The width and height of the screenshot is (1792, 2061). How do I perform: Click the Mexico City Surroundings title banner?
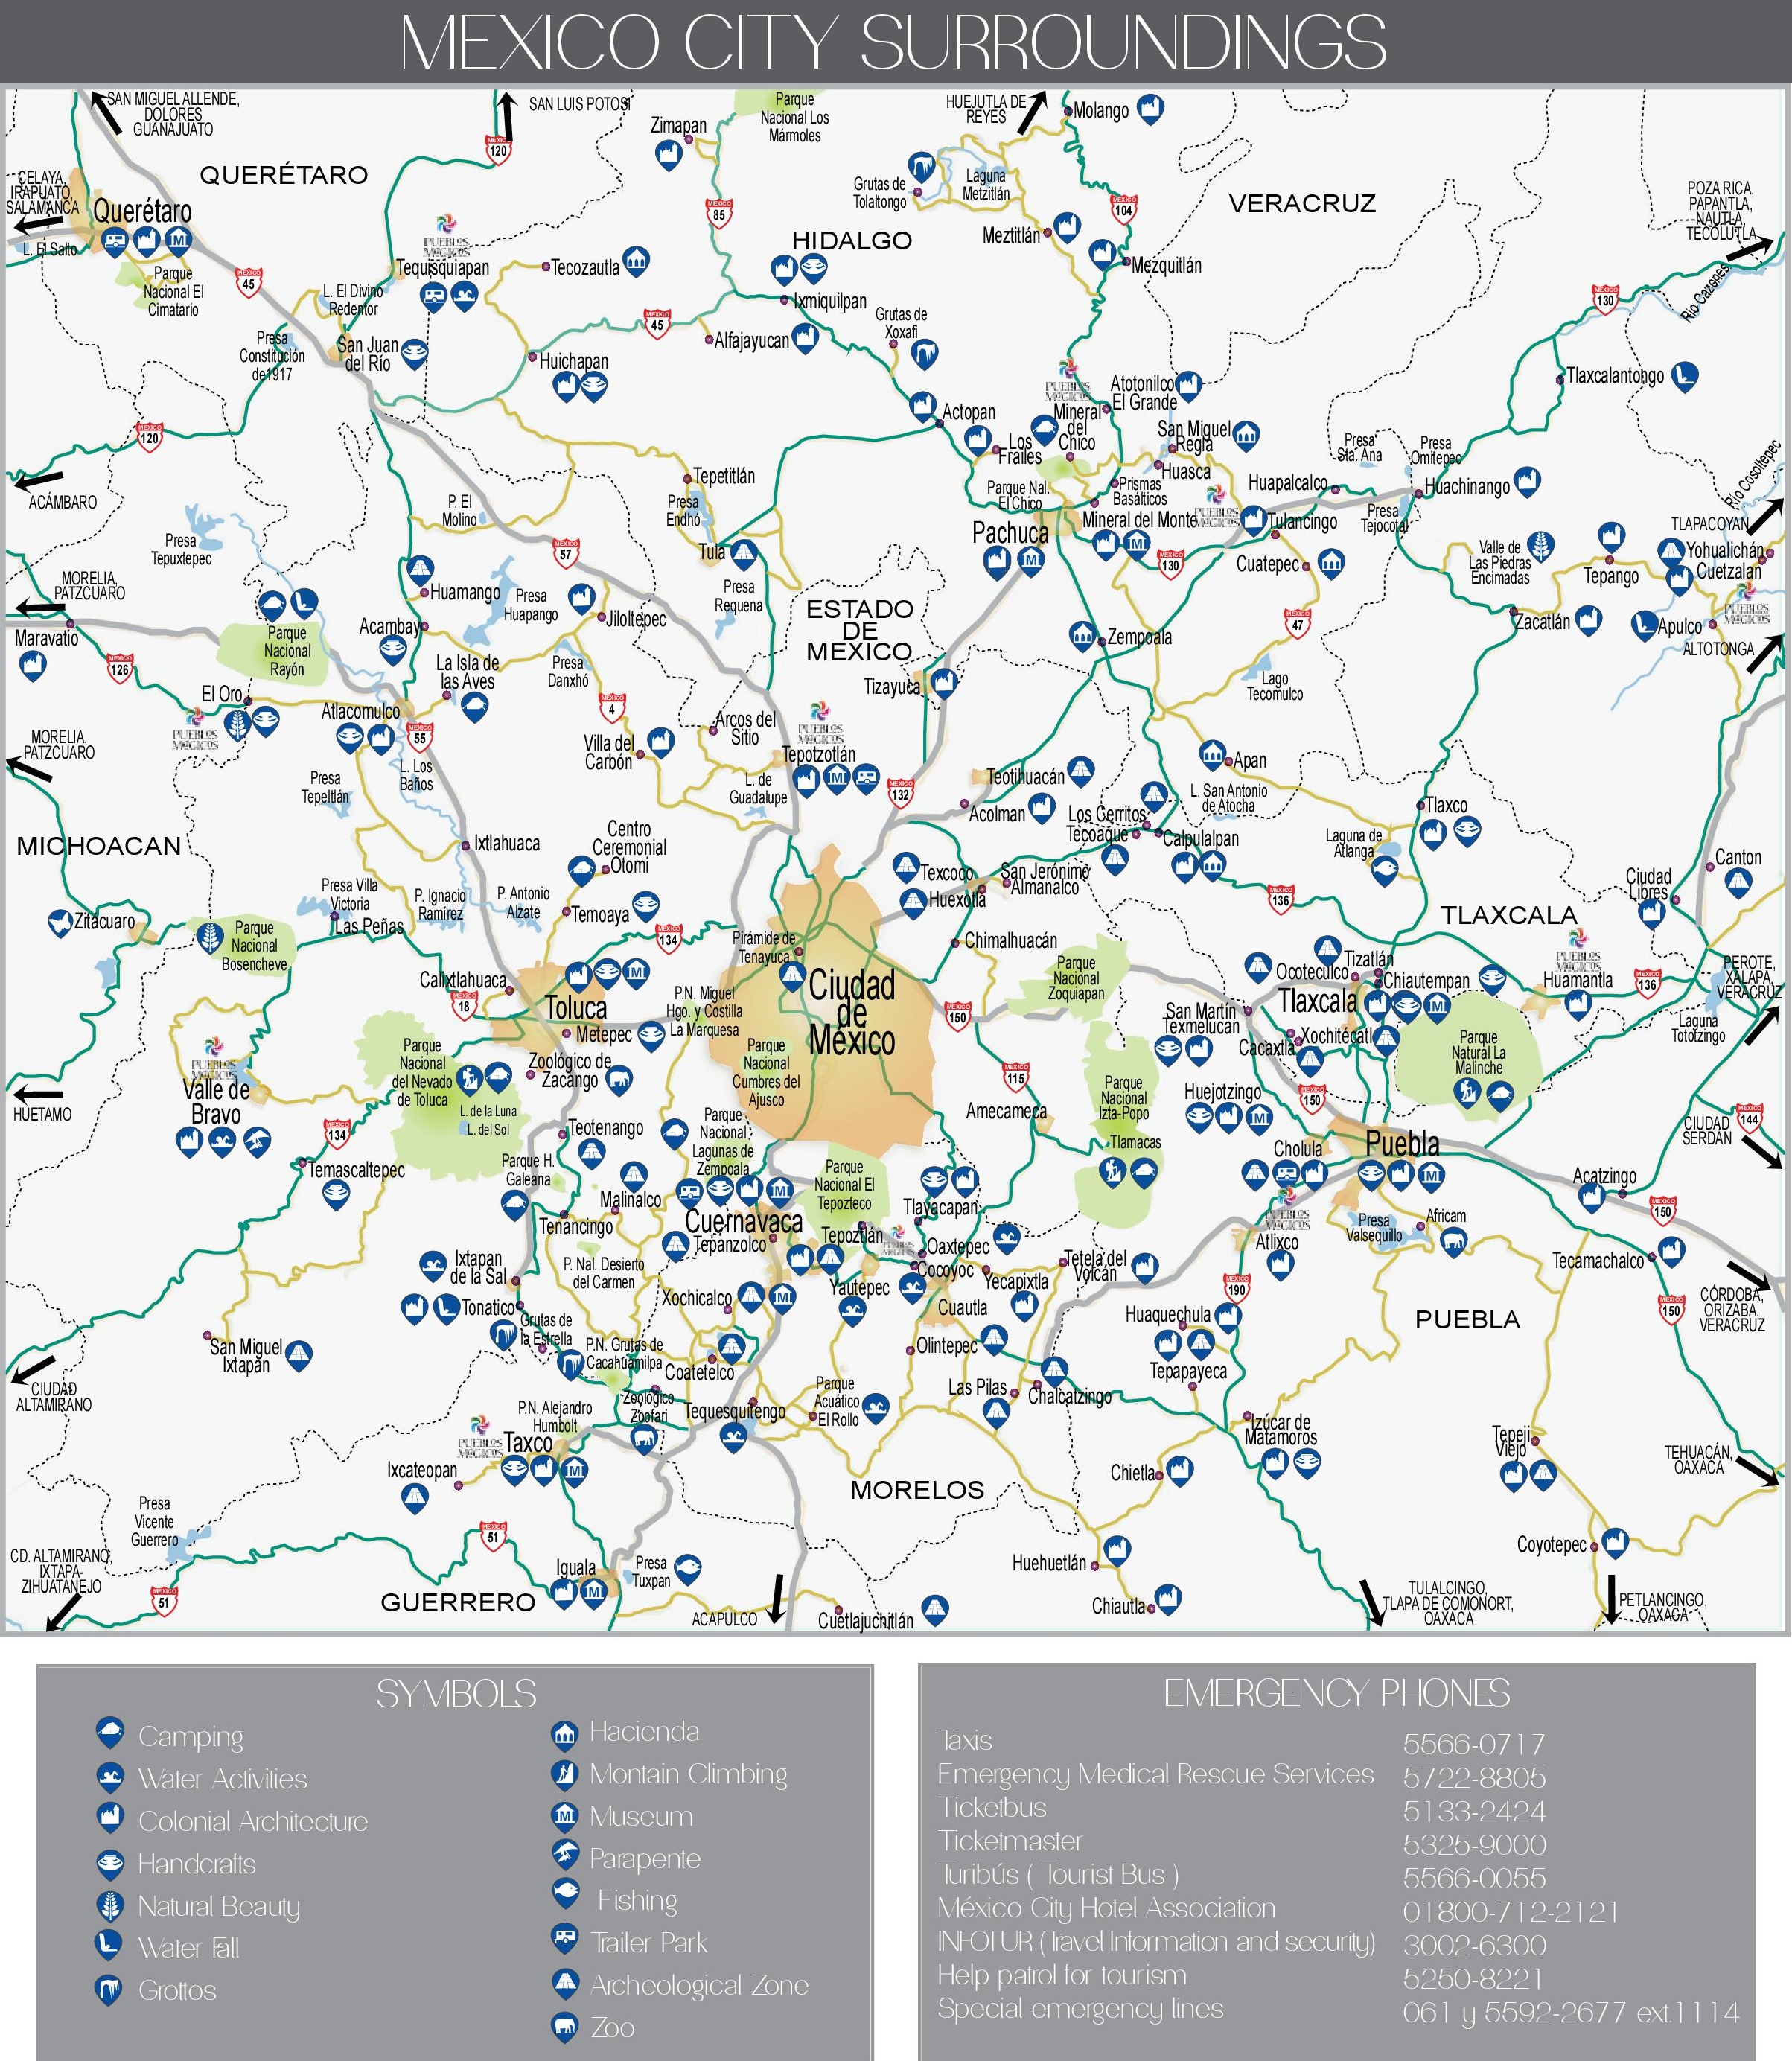click(x=894, y=42)
